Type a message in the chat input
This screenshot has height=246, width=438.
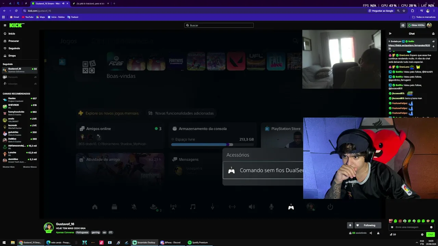[412, 227]
